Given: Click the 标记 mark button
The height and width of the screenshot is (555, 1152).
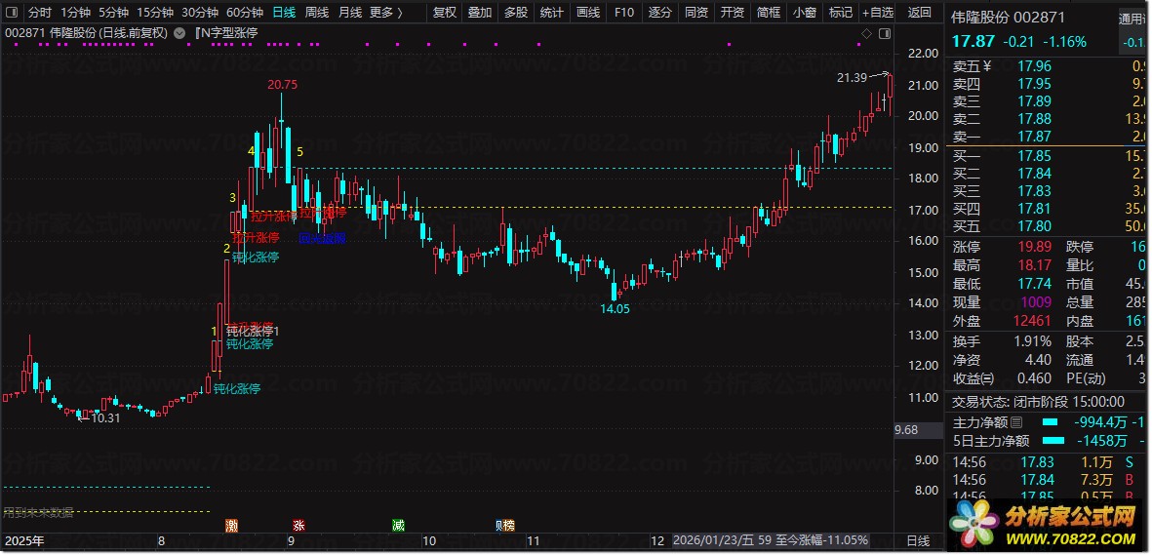Looking at the screenshot, I should 840,13.
